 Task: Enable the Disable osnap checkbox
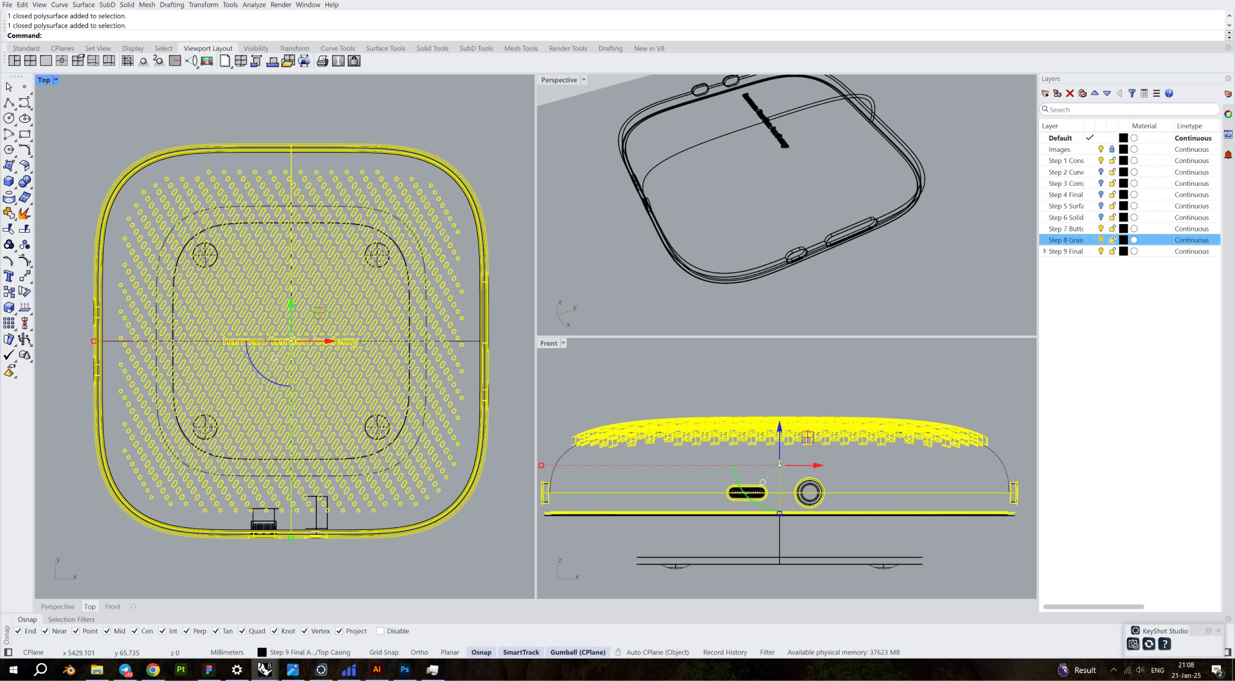coord(380,631)
